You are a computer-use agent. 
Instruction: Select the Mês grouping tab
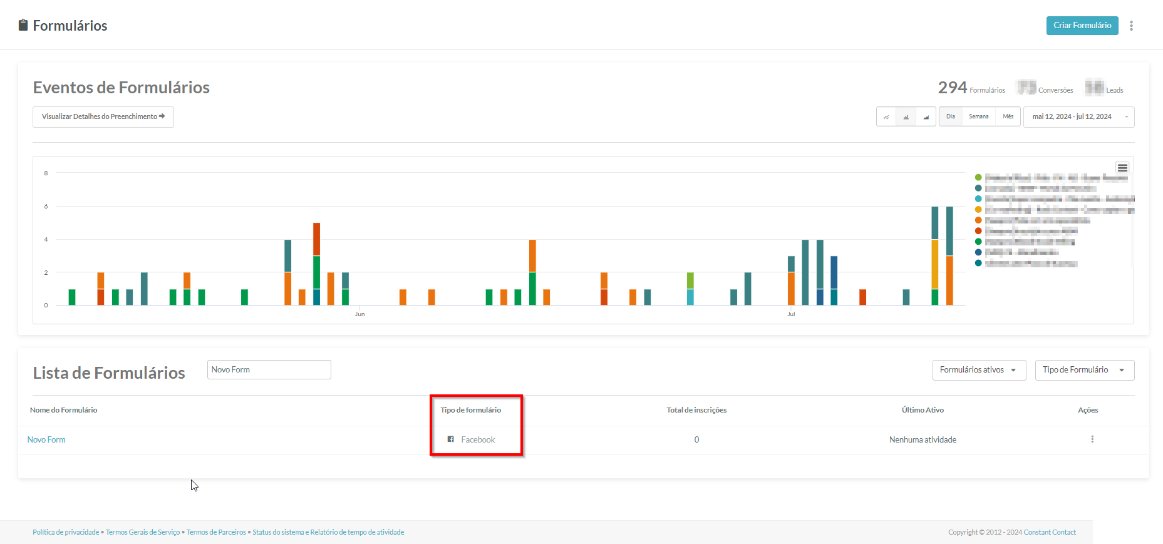point(1008,117)
